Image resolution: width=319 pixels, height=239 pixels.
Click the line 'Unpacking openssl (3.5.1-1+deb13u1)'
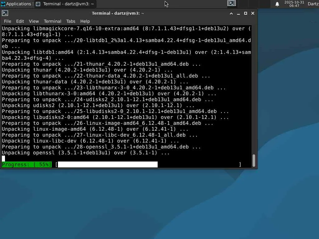click(x=86, y=152)
